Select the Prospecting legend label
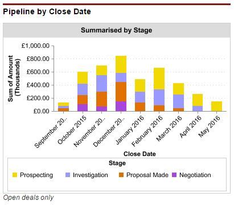 [x=36, y=175]
